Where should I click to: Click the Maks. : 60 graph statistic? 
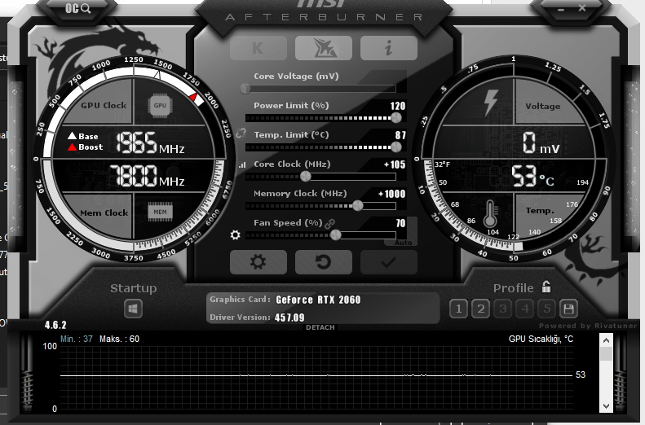(119, 340)
